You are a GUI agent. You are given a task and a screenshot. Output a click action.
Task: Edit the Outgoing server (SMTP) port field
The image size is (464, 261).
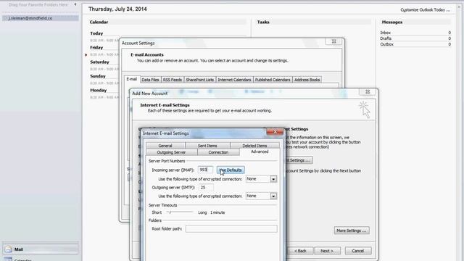click(206, 187)
